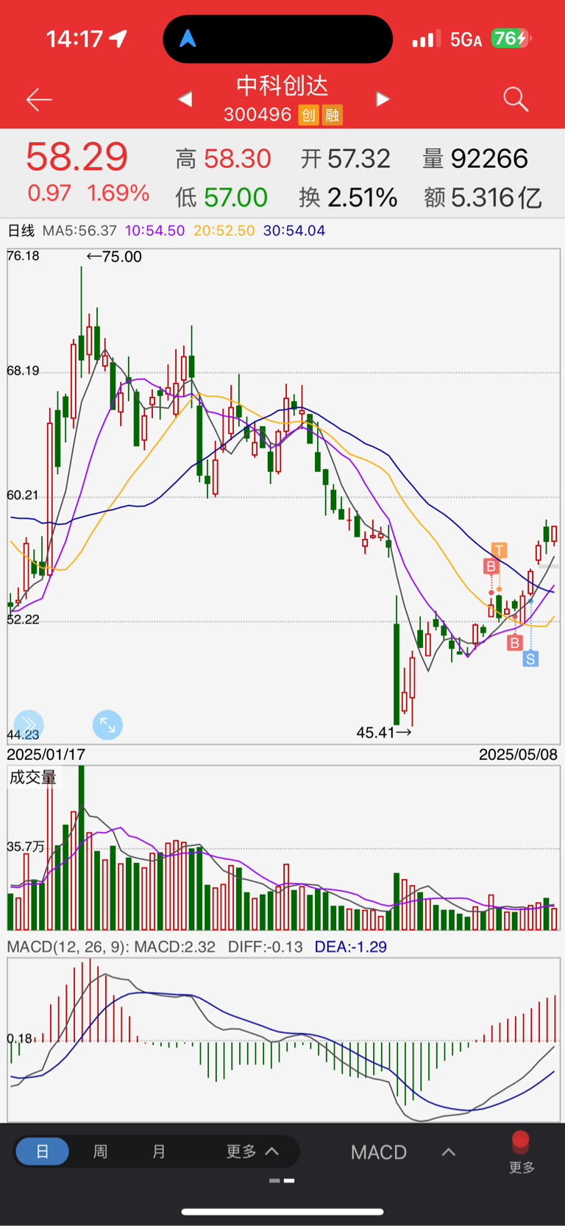Tap the orange T marker on chart
The height and width of the screenshot is (1226, 565).
click(499, 550)
